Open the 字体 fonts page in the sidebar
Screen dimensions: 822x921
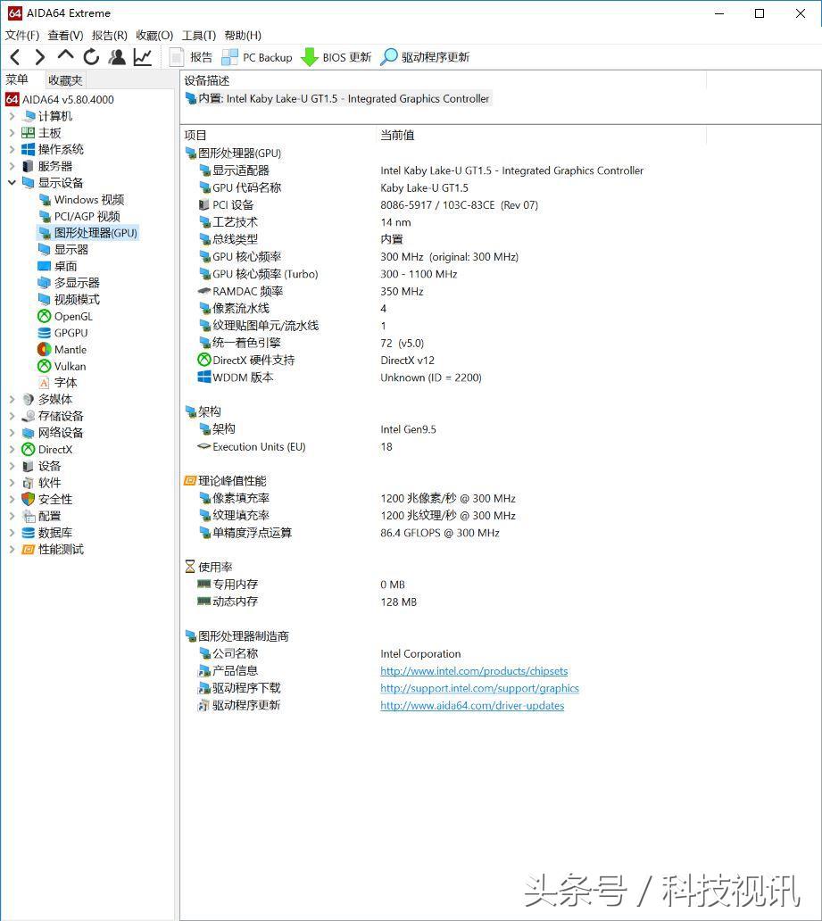pyautogui.click(x=62, y=382)
